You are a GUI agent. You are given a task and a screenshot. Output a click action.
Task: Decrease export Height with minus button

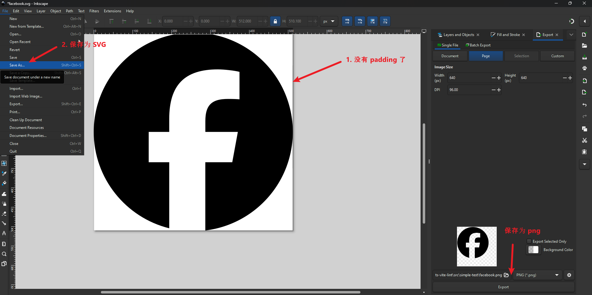tap(565, 78)
